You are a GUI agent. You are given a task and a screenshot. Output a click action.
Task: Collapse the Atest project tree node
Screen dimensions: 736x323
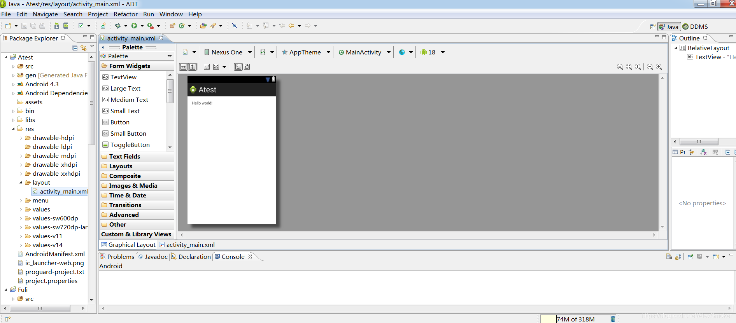click(6, 57)
